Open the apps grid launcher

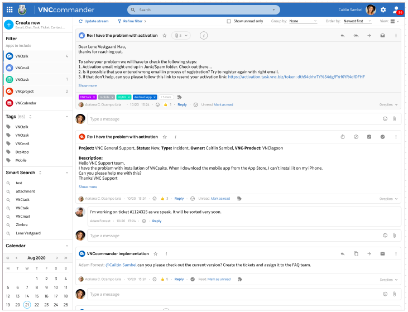click(x=9, y=9)
